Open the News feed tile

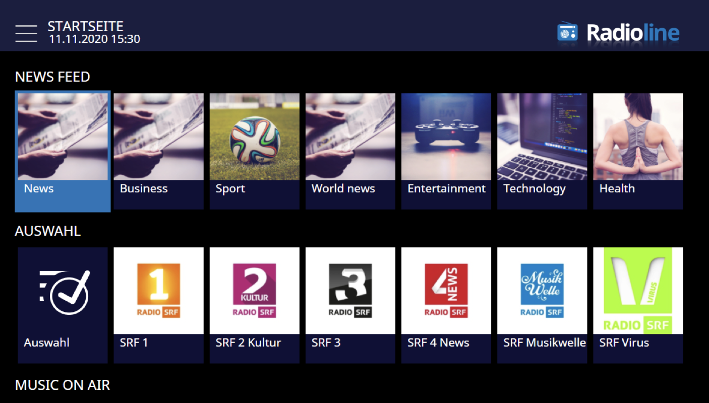click(63, 151)
